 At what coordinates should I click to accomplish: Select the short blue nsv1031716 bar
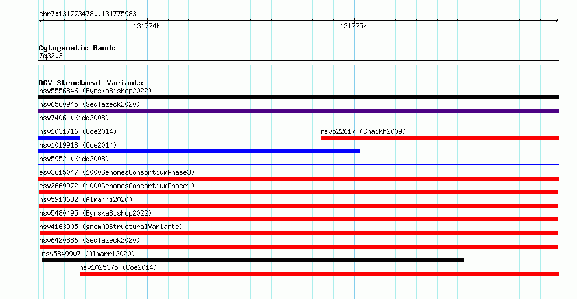point(59,138)
